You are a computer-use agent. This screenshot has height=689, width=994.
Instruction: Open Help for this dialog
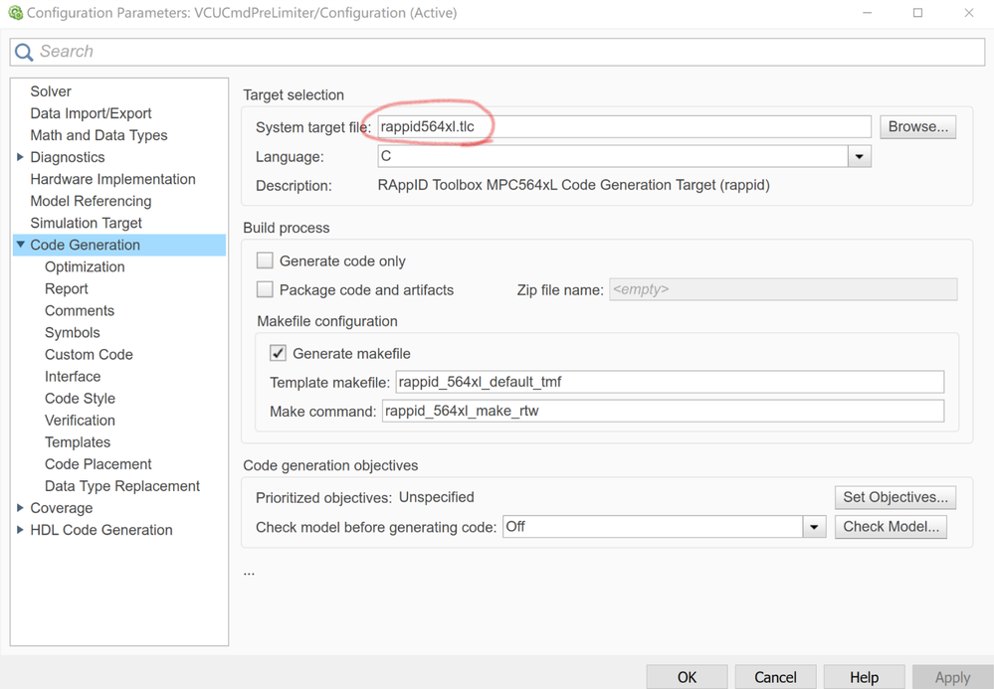[864, 677]
